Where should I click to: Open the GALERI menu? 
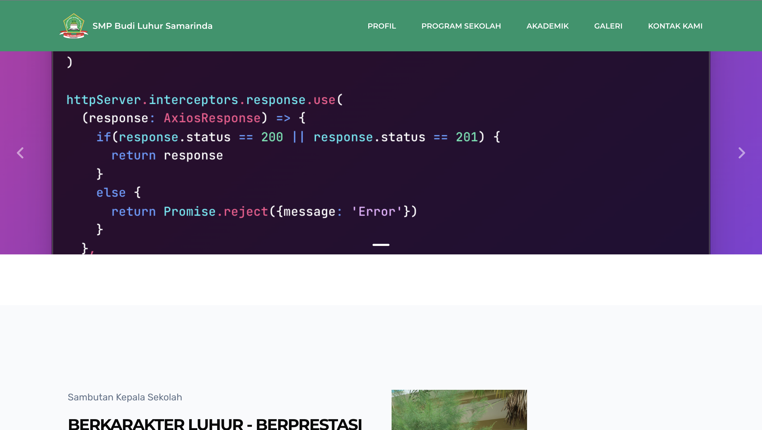click(608, 26)
